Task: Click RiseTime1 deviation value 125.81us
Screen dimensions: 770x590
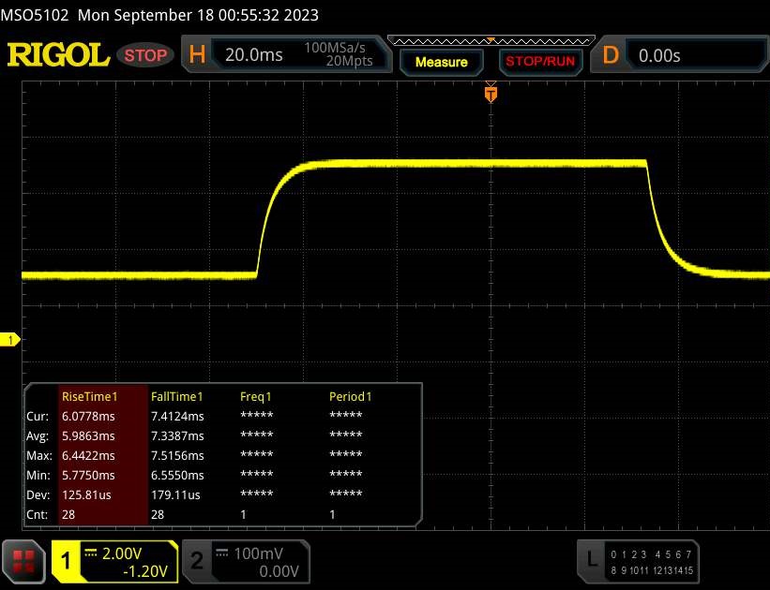Action: [x=86, y=494]
